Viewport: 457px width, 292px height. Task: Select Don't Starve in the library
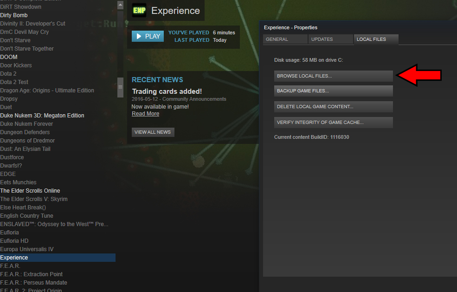[15, 40]
